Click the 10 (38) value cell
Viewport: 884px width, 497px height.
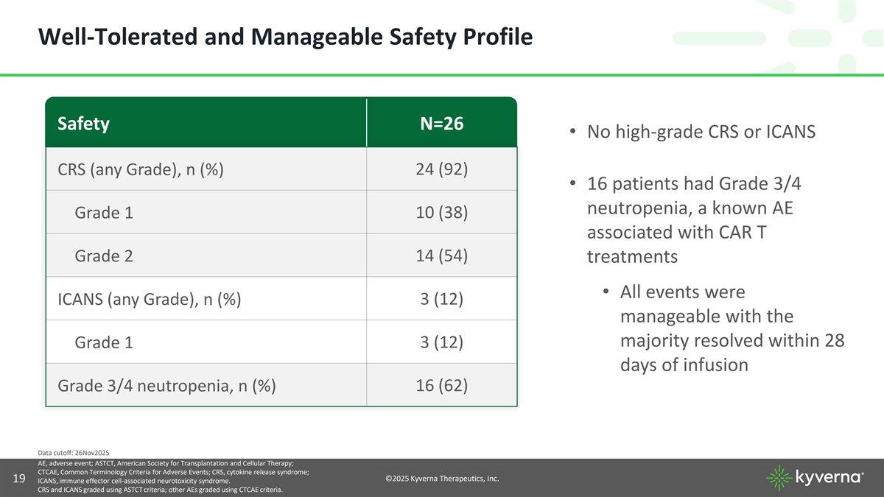(441, 212)
